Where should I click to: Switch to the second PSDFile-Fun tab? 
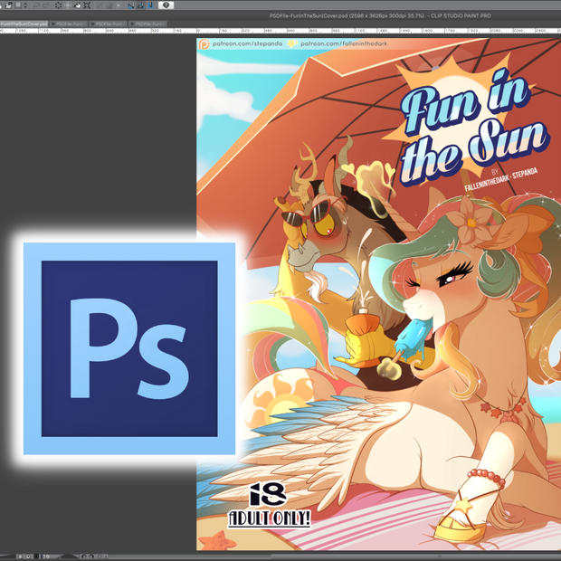pos(71,24)
